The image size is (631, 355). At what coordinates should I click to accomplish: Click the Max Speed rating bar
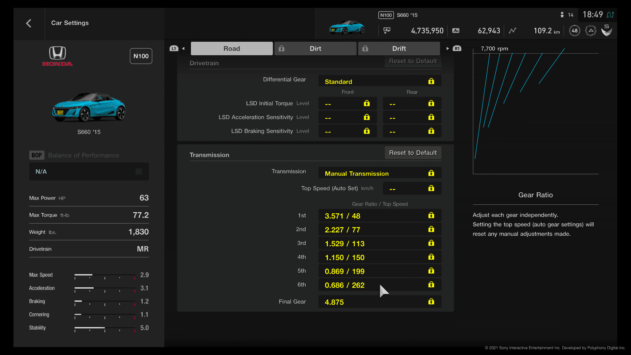coord(105,275)
